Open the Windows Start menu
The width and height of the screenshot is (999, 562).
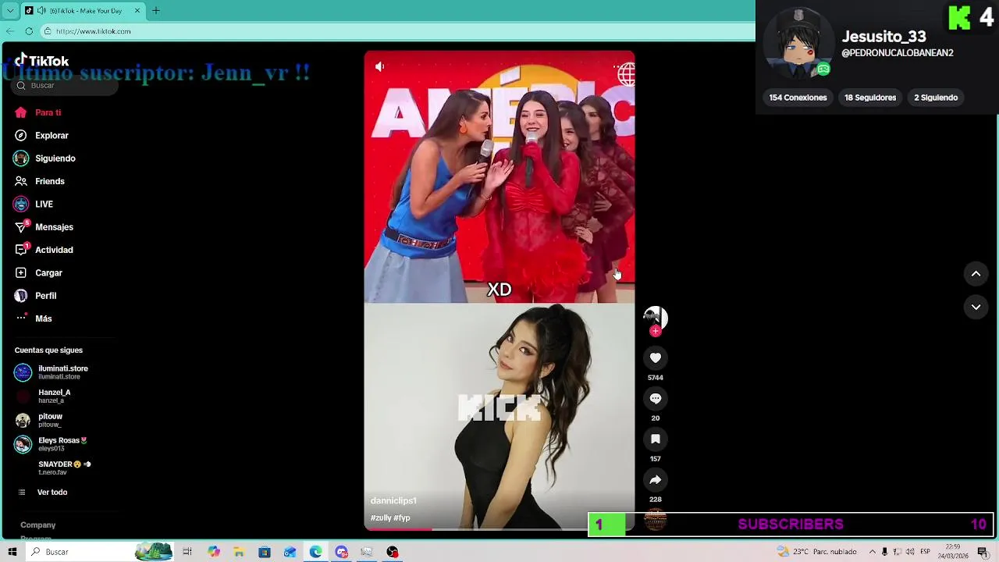(12, 552)
